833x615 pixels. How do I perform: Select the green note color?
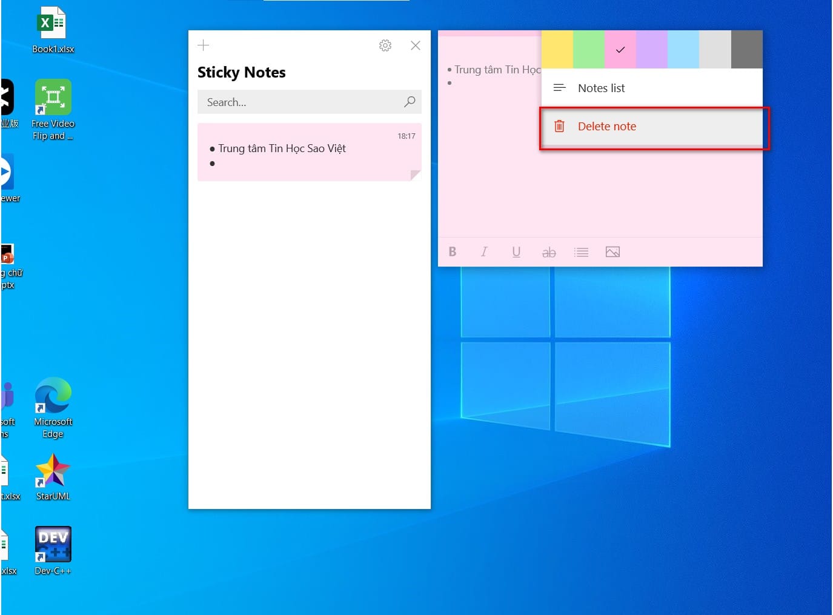pyautogui.click(x=589, y=49)
